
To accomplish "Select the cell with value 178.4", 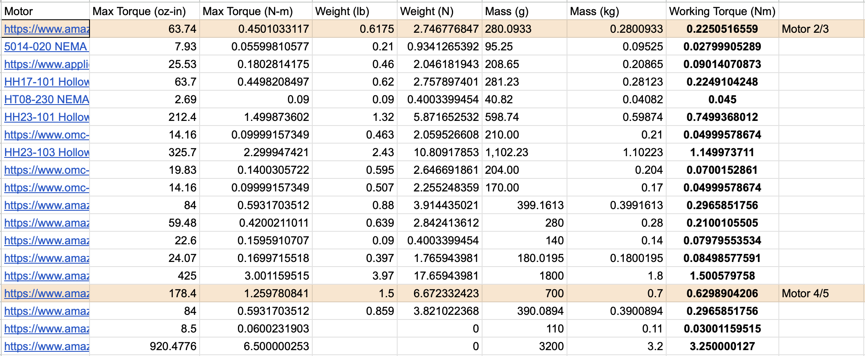I will (145, 293).
